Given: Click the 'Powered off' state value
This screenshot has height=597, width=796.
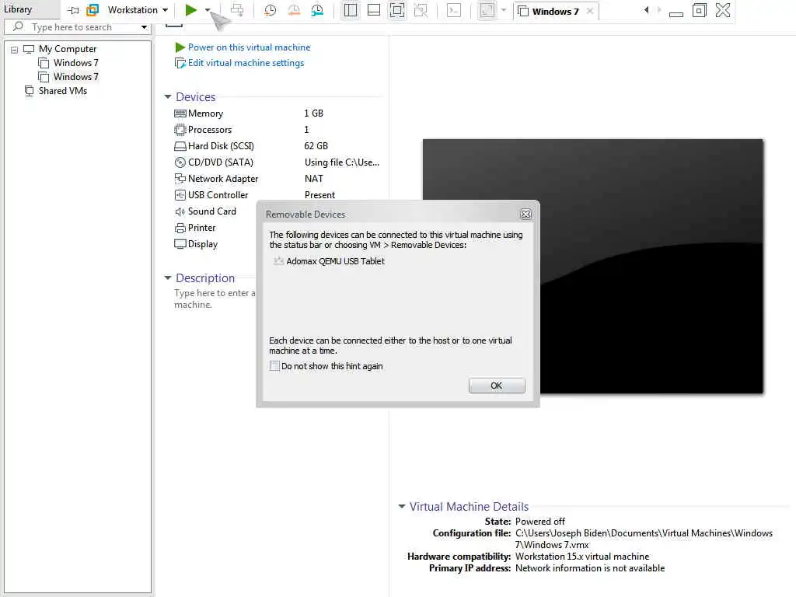Looking at the screenshot, I should [x=539, y=522].
